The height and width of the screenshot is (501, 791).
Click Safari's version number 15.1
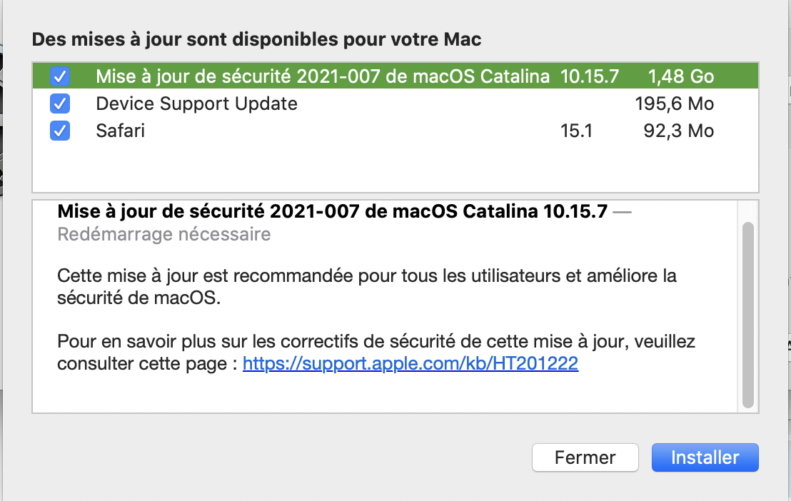(577, 131)
